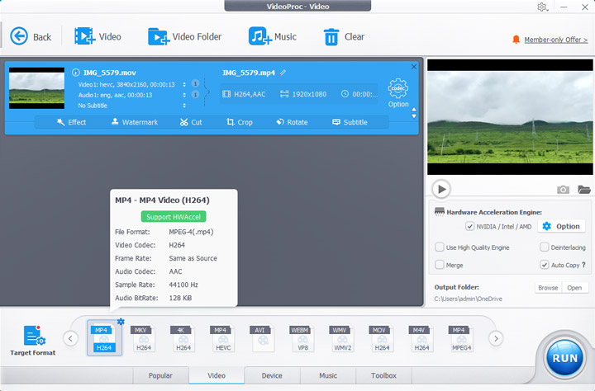Take a snapshot with camera icon

(563, 189)
